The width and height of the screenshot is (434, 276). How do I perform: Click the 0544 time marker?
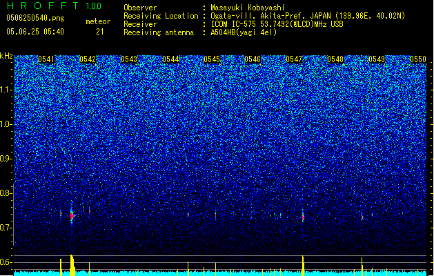[x=170, y=59]
